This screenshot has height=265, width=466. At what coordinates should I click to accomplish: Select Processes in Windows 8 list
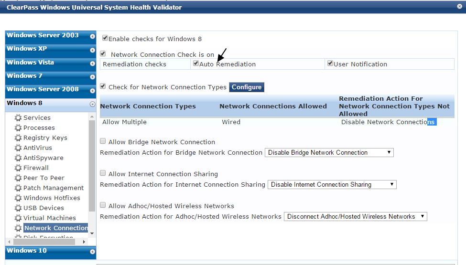39,128
